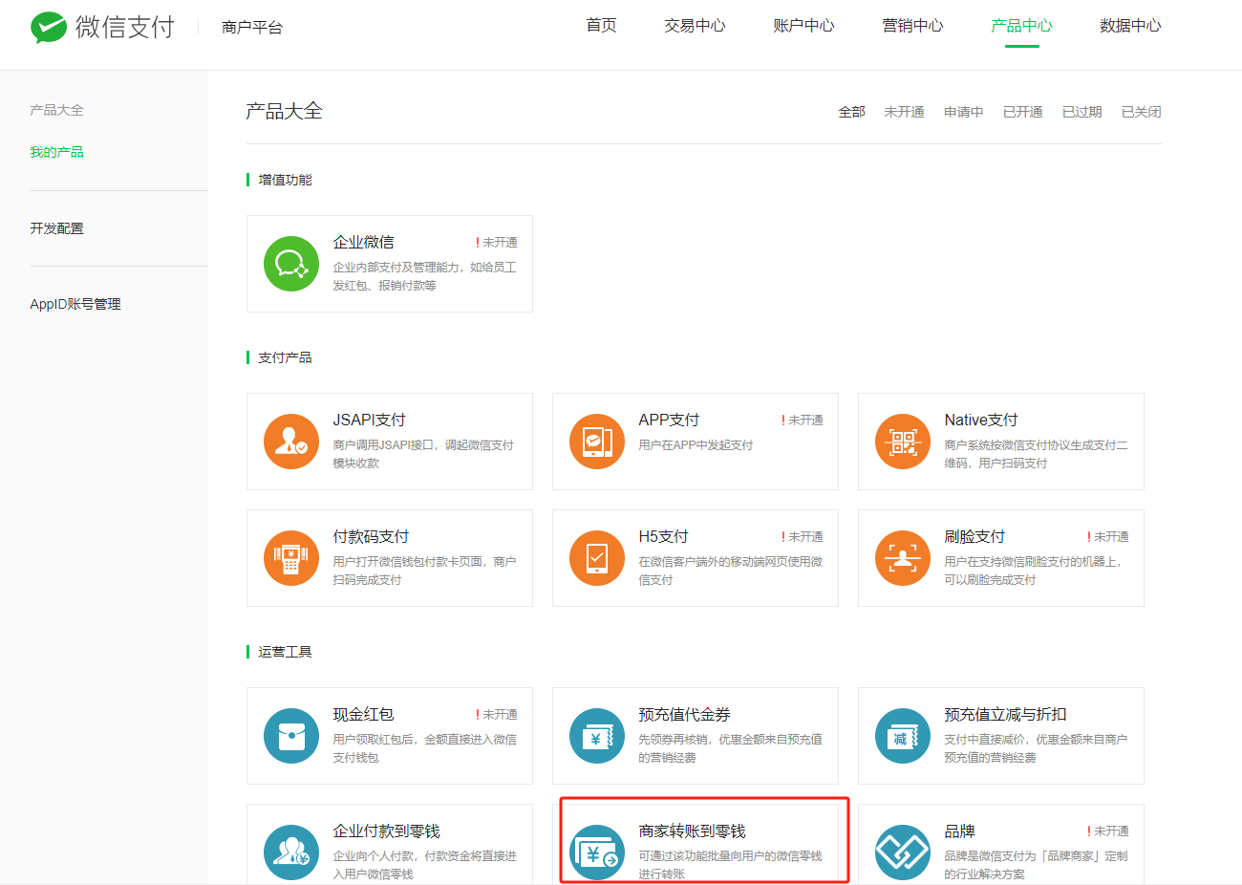This screenshot has width=1242, height=885.
Task: Go to 账户中心
Action: click(803, 26)
